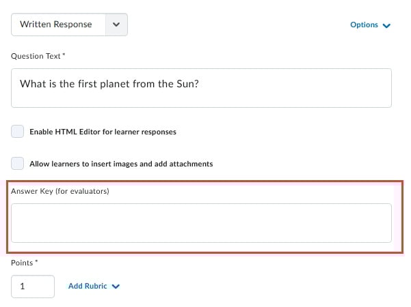Tick the Allow learners insert images checkbox
Image resolution: width=411 pixels, height=307 pixels.
pos(18,164)
